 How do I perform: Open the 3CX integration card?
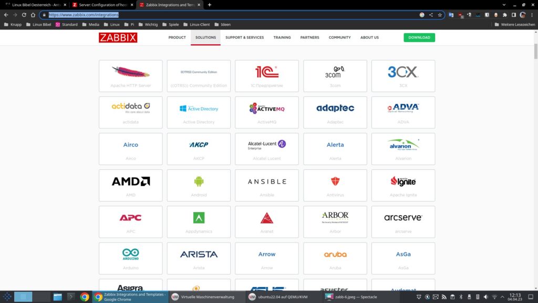point(403,76)
